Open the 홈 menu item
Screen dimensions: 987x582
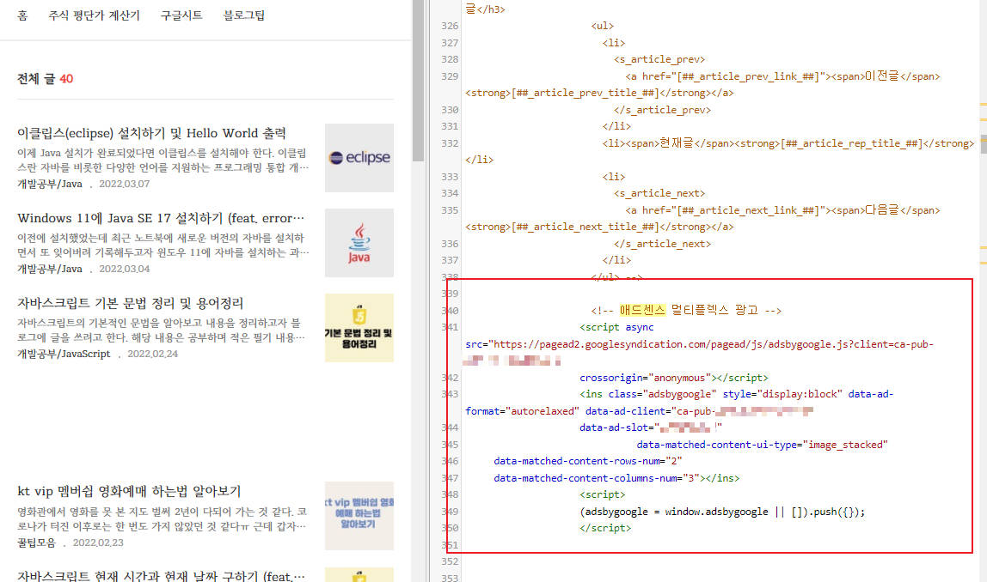point(22,15)
